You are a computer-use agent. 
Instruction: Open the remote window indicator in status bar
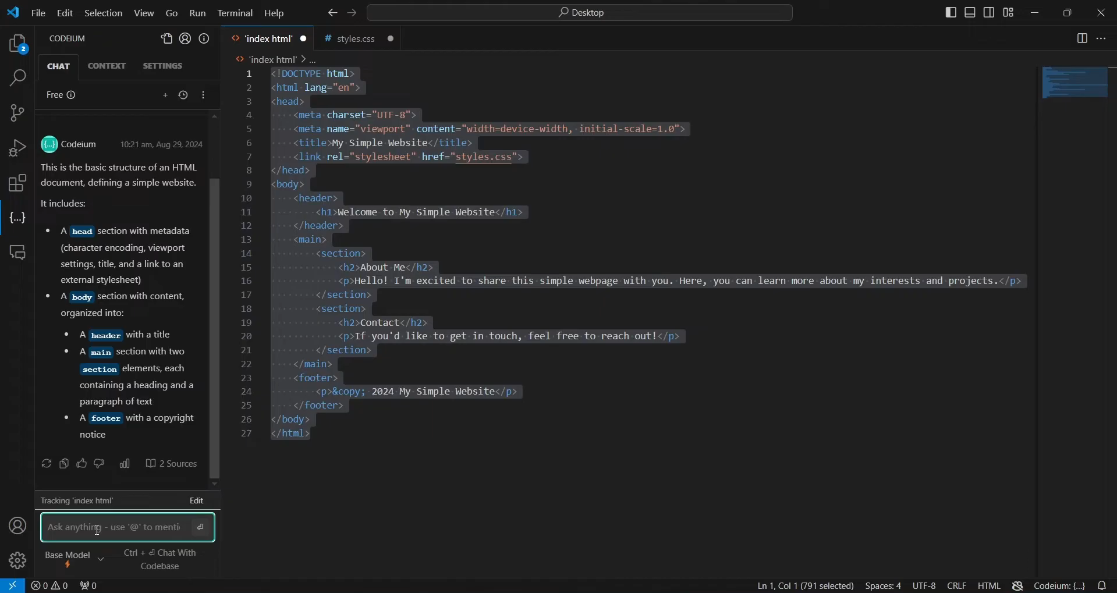pyautogui.click(x=12, y=585)
